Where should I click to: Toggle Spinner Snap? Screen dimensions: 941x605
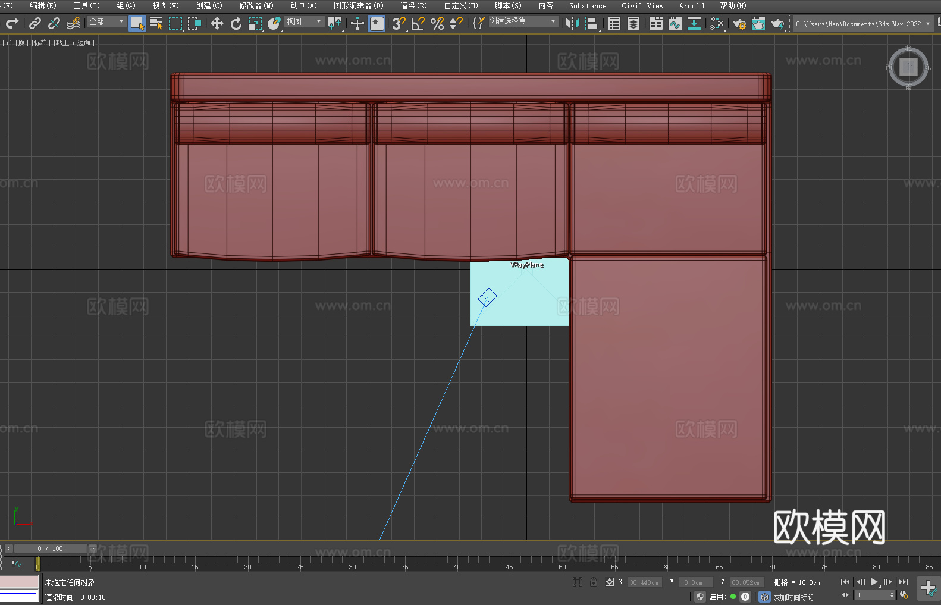tap(456, 23)
